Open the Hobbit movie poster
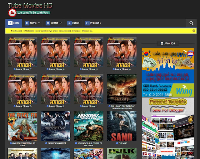Image resolution: width=200 pixels, height=159 pixels. (x=122, y=89)
